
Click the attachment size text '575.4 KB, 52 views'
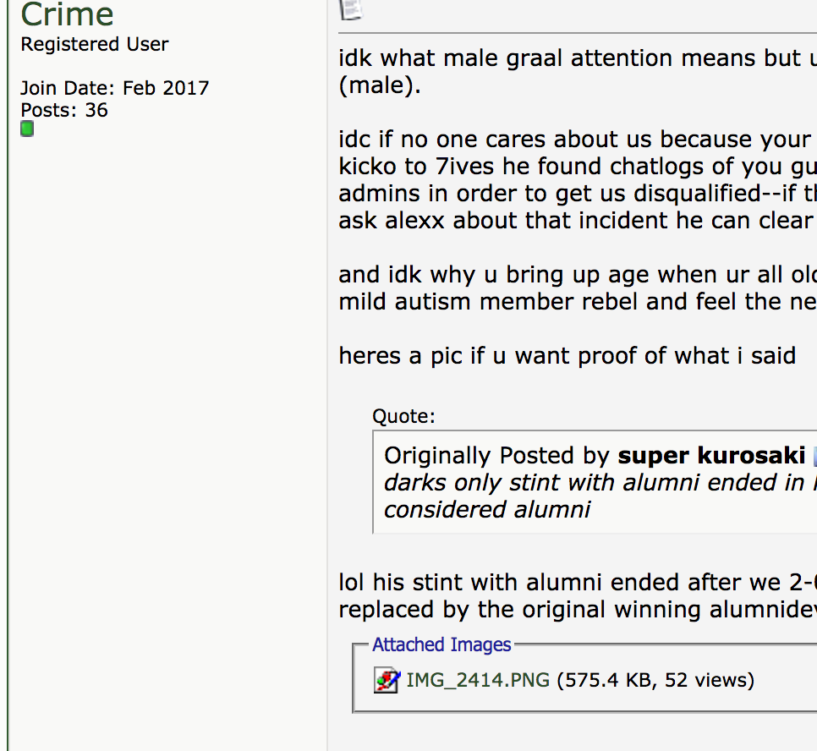click(655, 680)
